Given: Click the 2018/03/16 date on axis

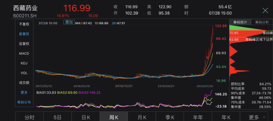Looking at the screenshot, I should [82, 86].
